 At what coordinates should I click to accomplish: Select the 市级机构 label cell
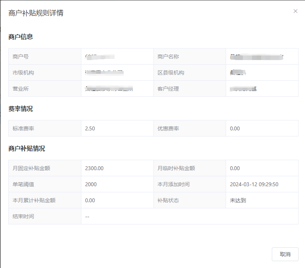coord(23,73)
